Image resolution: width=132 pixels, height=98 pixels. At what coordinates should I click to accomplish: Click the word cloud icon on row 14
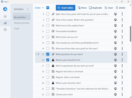53,48
